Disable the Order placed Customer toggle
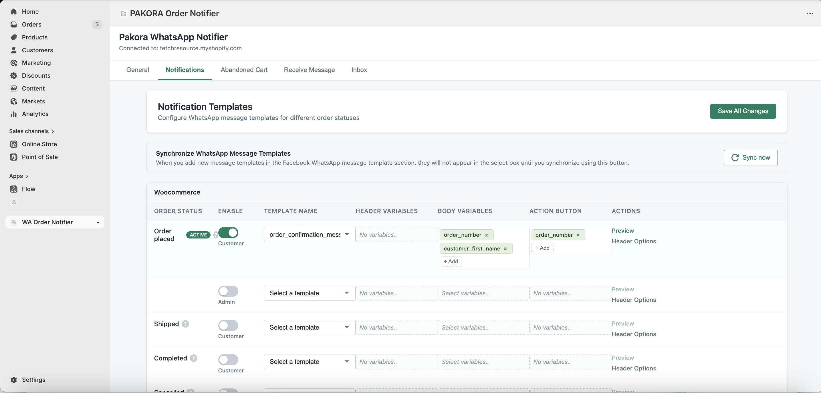Image resolution: width=821 pixels, height=393 pixels. point(228,232)
